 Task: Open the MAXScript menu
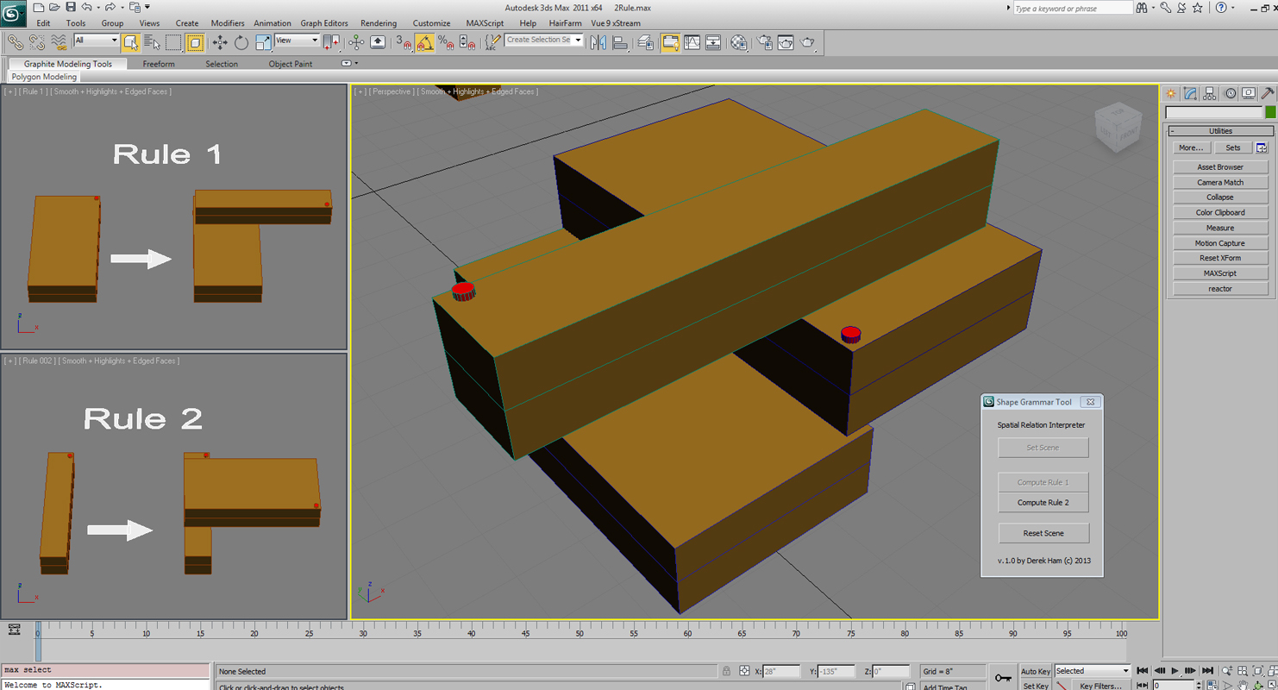tap(484, 23)
